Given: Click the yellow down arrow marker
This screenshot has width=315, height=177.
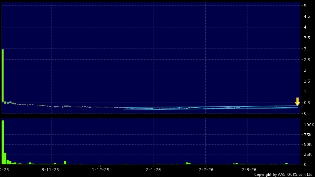Looking at the screenshot, I should (297, 101).
